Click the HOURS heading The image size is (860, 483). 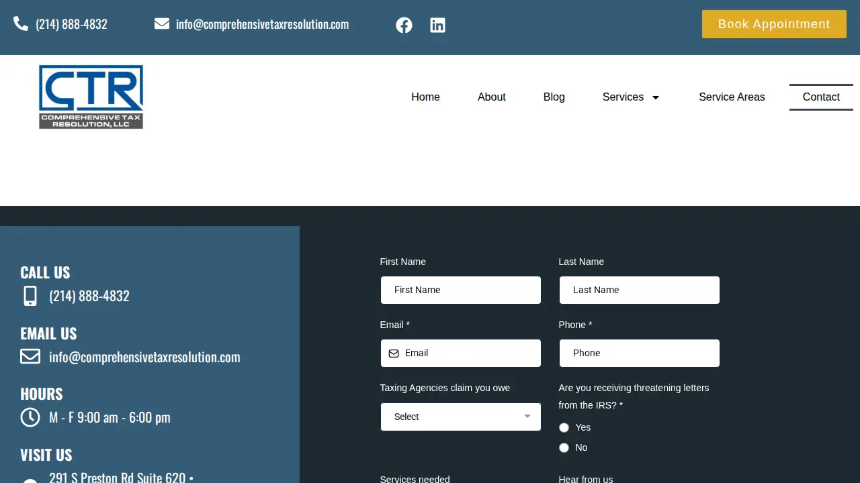42,394
